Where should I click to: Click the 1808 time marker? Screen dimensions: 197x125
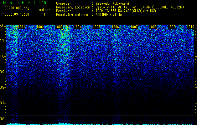(153, 27)
